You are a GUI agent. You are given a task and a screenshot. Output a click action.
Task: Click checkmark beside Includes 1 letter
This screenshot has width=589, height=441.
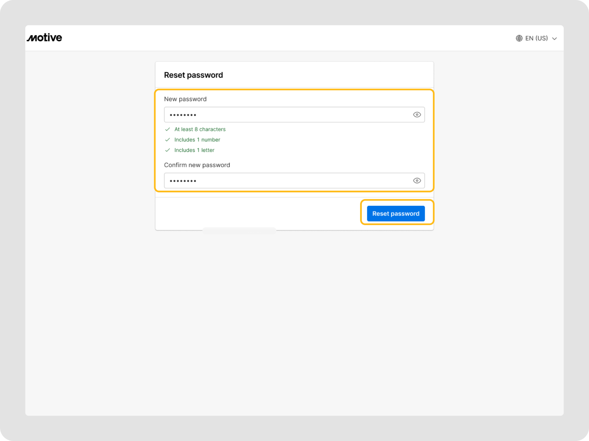pos(167,150)
